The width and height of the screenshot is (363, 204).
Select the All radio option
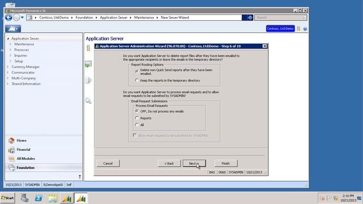[x=137, y=125]
